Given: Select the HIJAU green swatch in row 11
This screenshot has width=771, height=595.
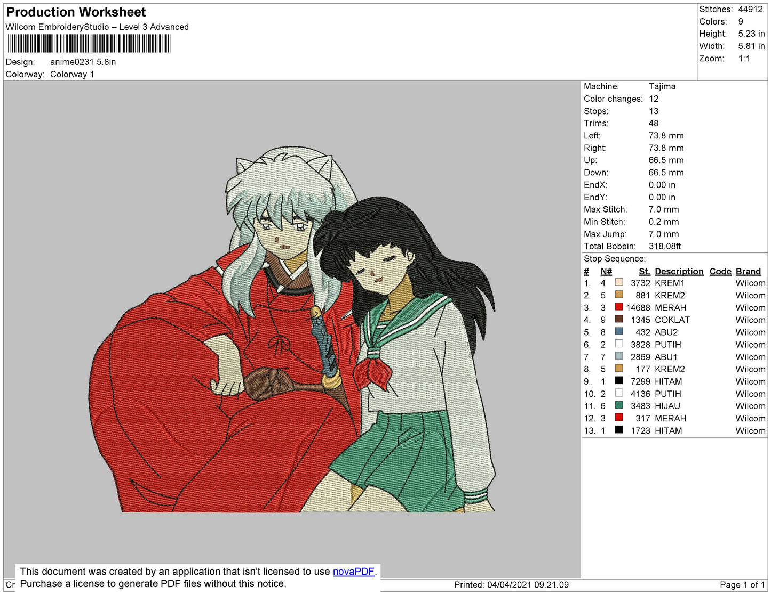Looking at the screenshot, I should click(x=619, y=405).
